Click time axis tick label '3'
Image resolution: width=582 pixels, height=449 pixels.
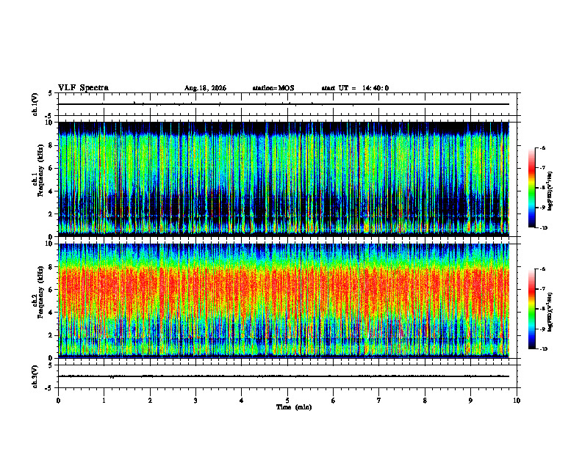click(x=195, y=401)
